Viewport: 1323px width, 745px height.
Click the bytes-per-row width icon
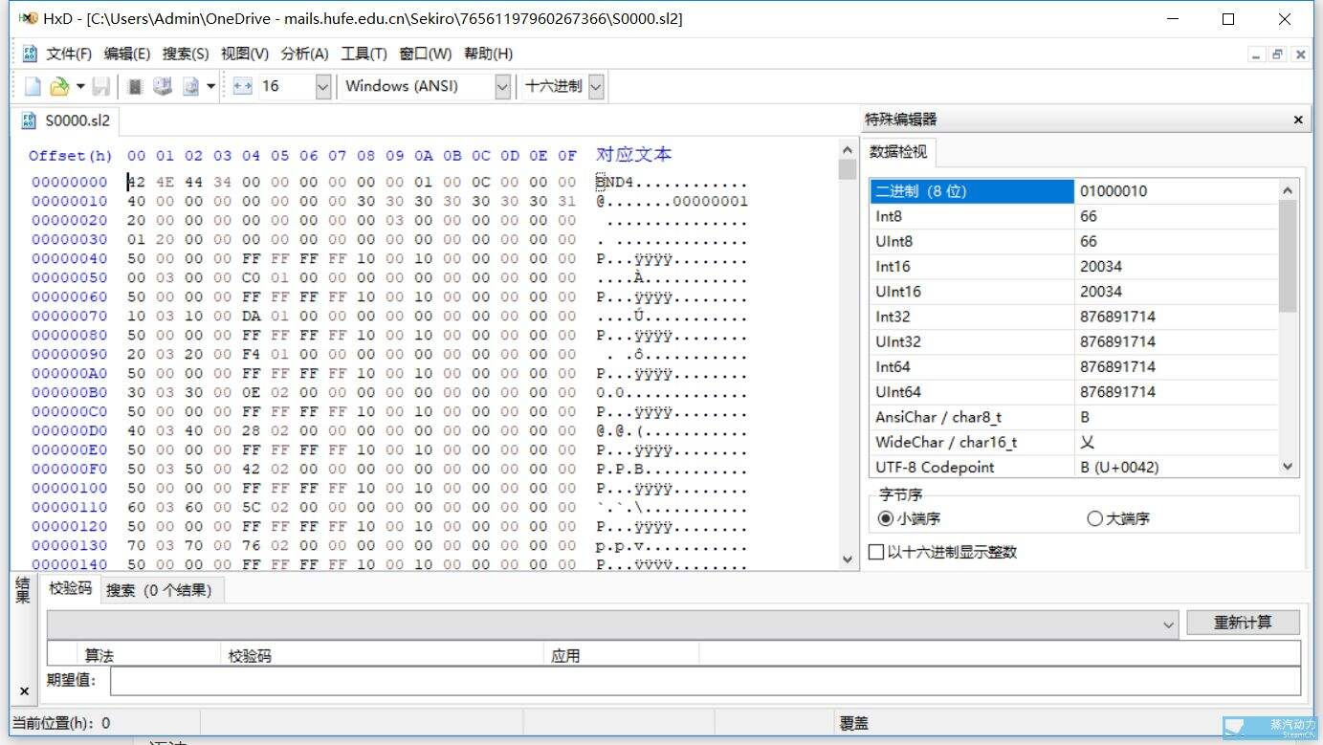pyautogui.click(x=243, y=86)
